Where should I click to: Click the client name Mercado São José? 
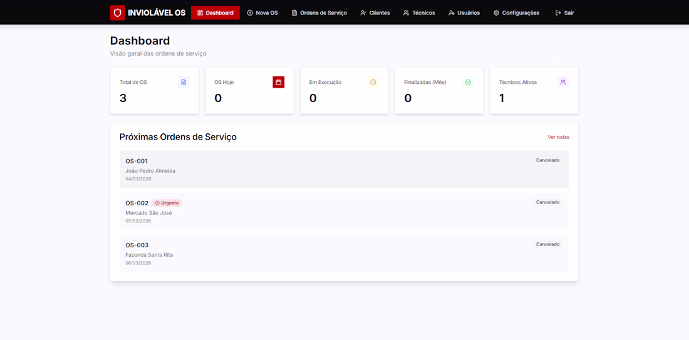(x=148, y=213)
